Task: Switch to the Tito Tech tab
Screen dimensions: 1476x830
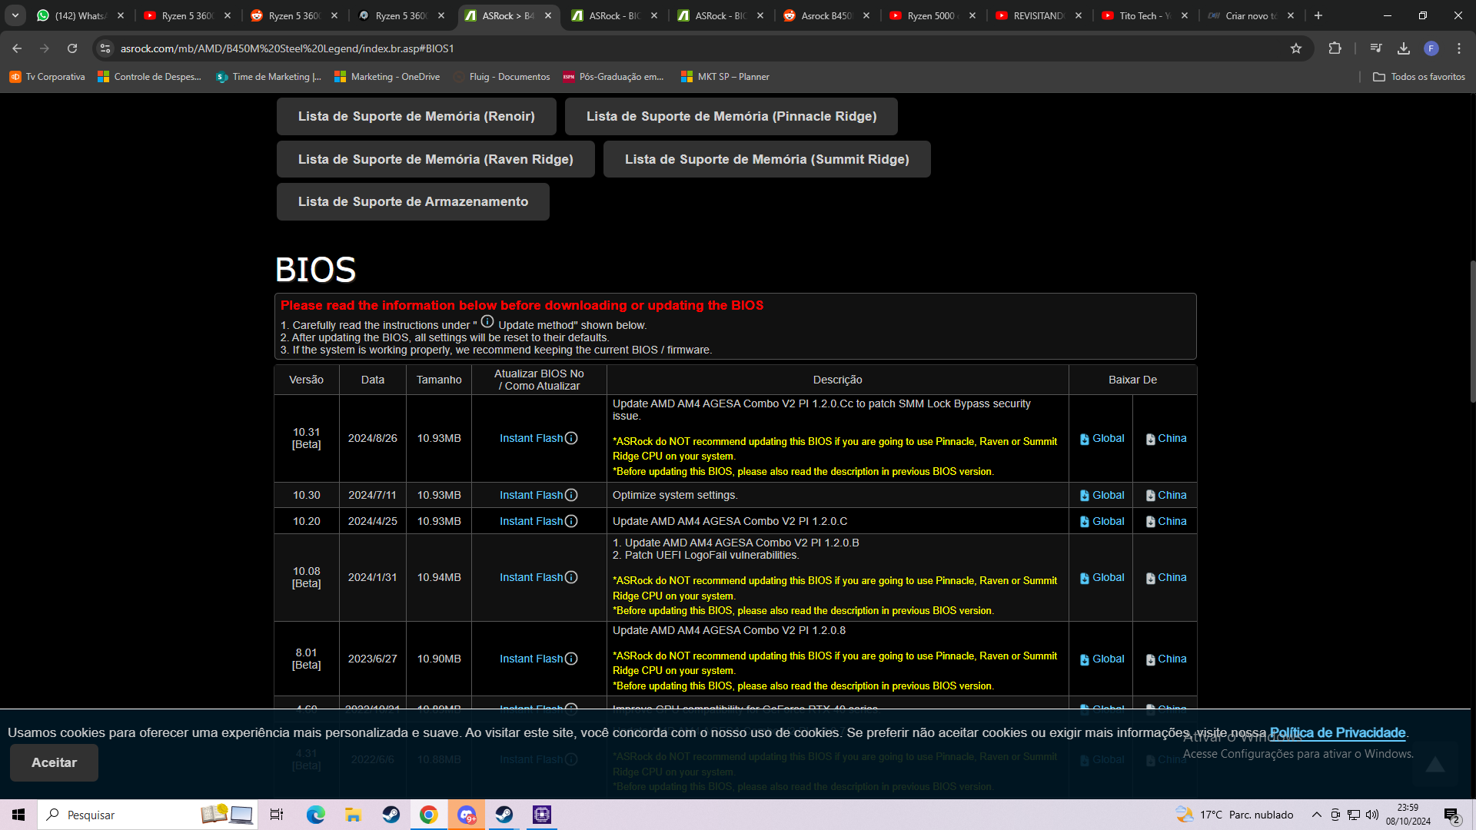Action: pyautogui.click(x=1143, y=15)
